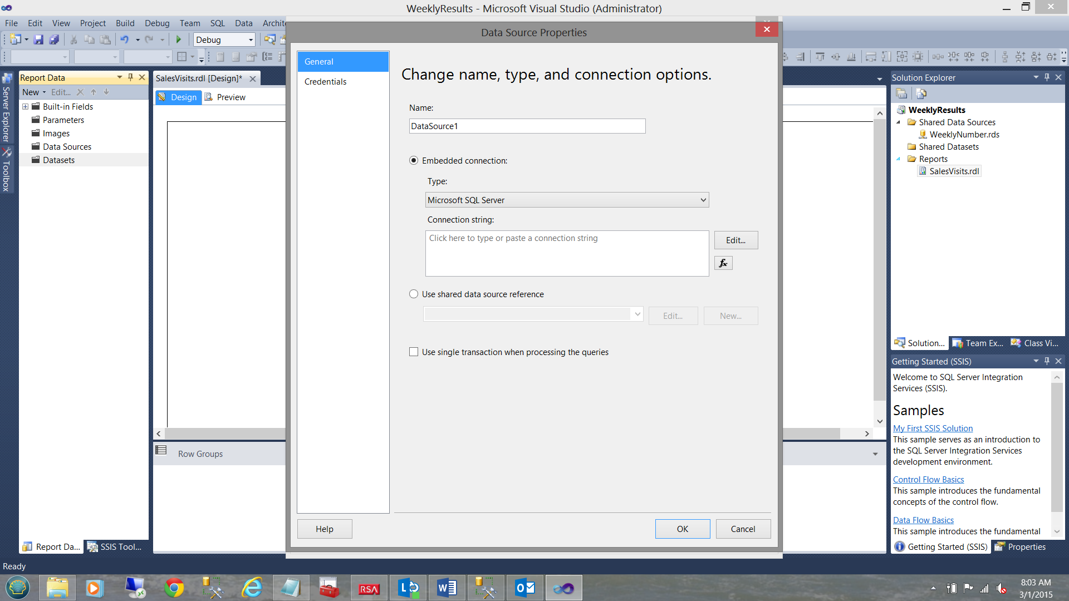Viewport: 1069px width, 601px height.
Task: Click the expression fx button
Action: click(x=723, y=263)
